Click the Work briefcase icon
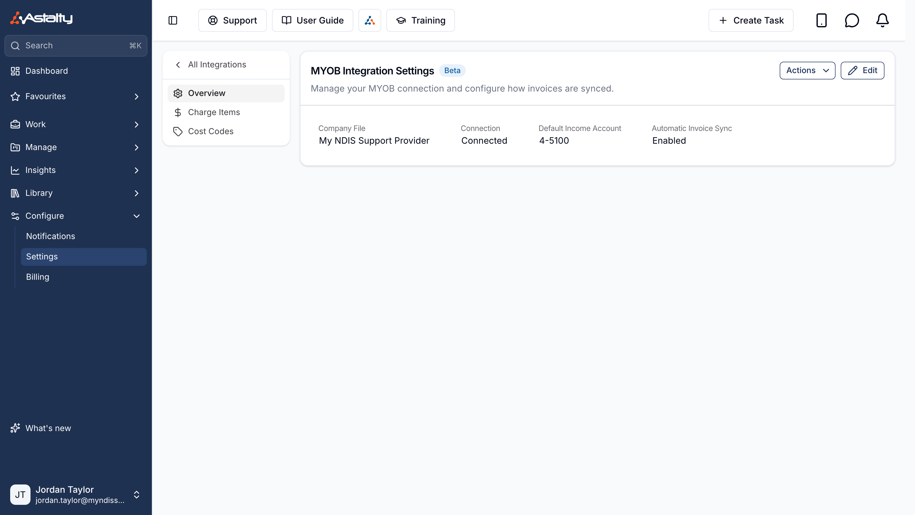This screenshot has width=915, height=515. point(15,124)
